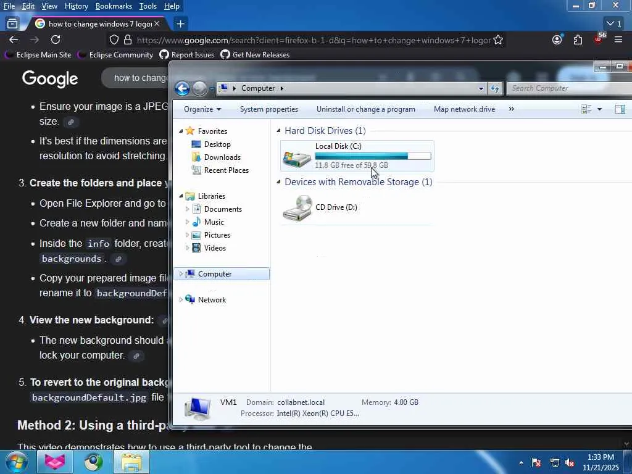Refresh the Computer folder view

point(494,88)
